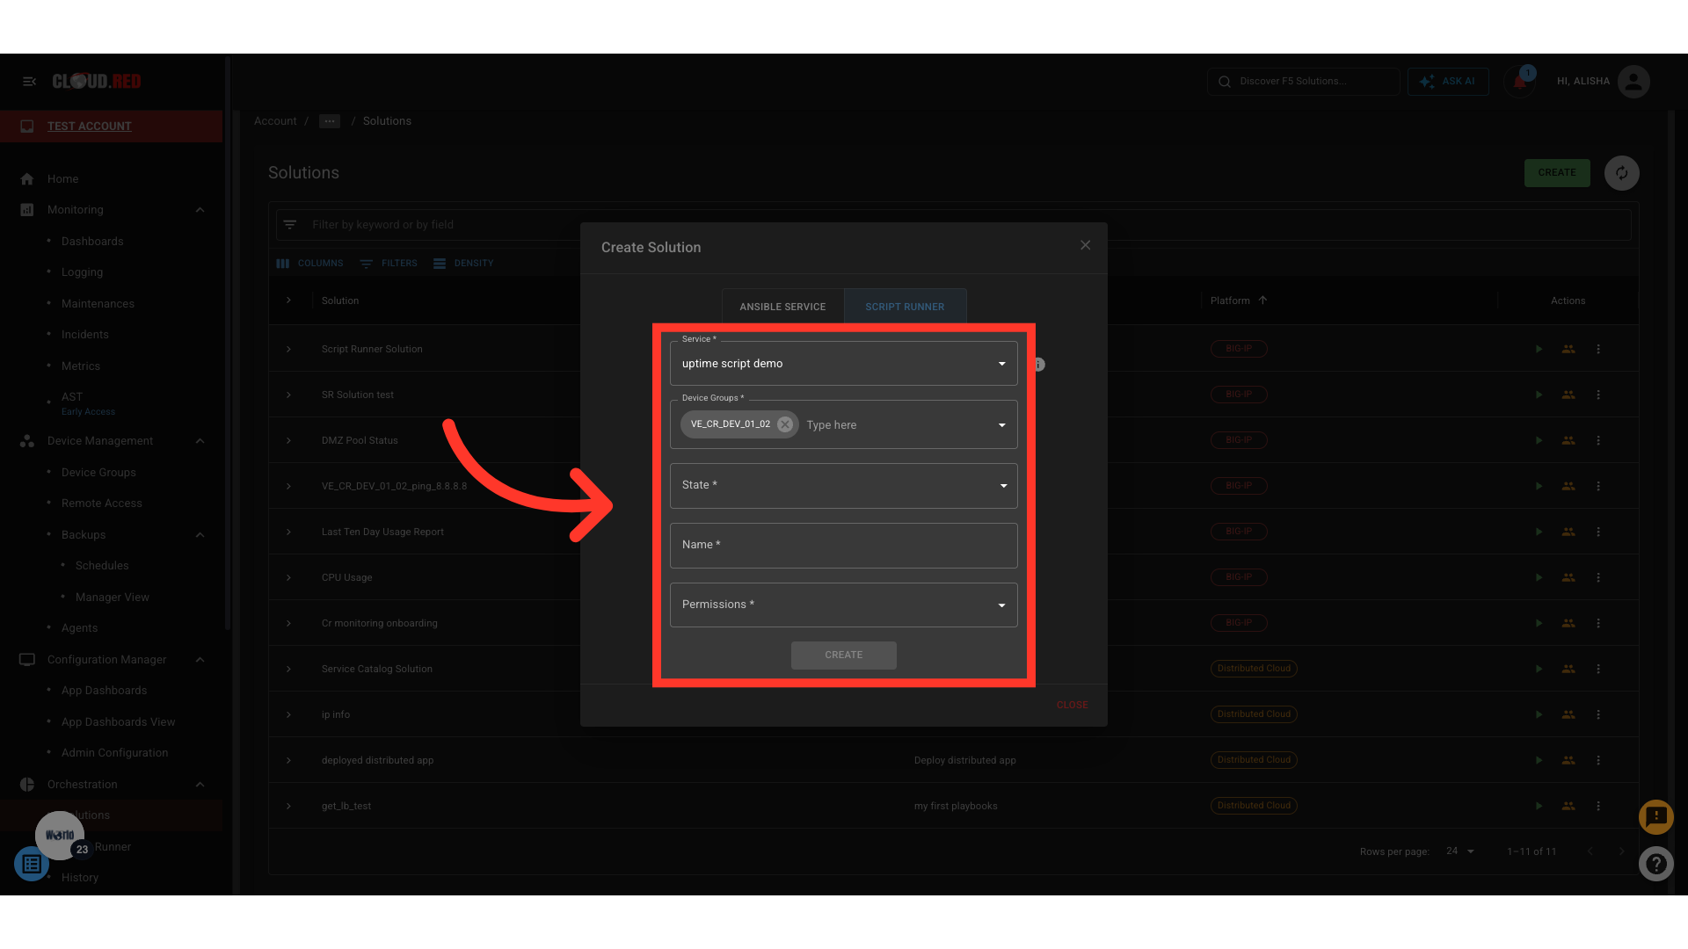Image resolution: width=1688 pixels, height=949 pixels.
Task: Click the user avatar icon
Action: 1633,82
